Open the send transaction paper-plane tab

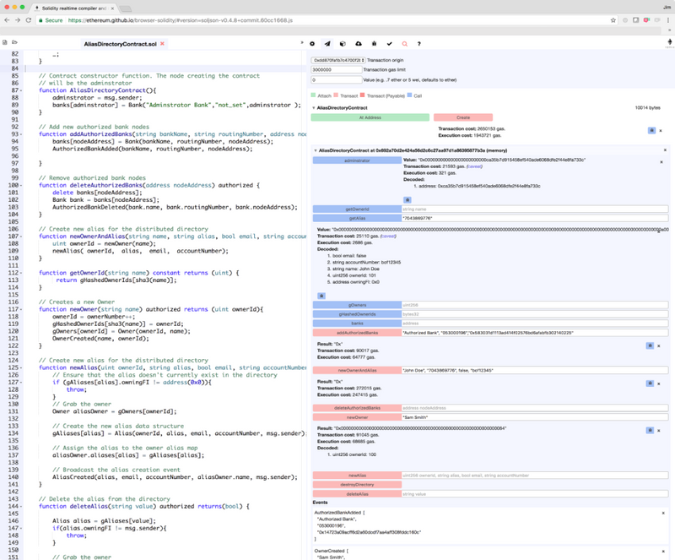[x=327, y=44]
